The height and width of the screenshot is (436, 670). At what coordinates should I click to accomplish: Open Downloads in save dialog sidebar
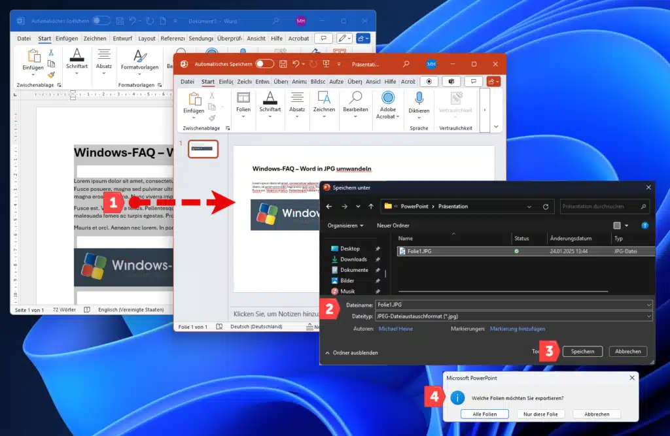point(353,260)
